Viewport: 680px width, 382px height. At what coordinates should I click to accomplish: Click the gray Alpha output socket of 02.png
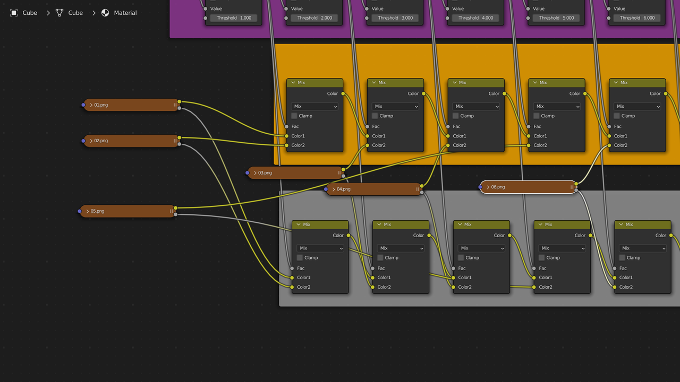click(x=180, y=144)
